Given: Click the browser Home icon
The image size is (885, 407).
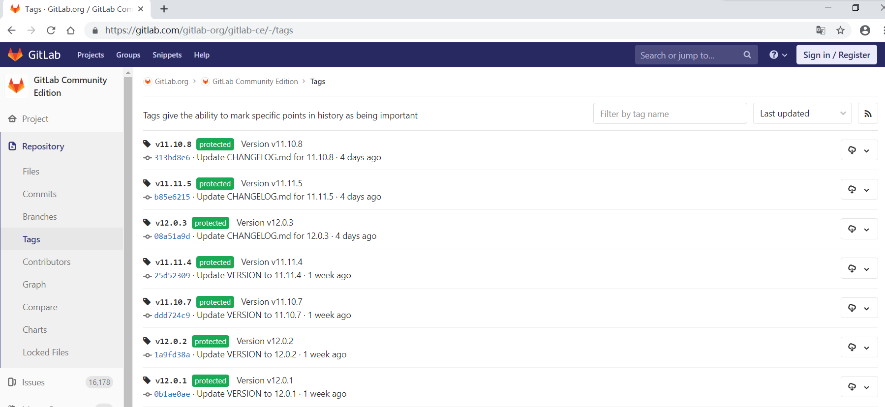Looking at the screenshot, I should pos(71,30).
